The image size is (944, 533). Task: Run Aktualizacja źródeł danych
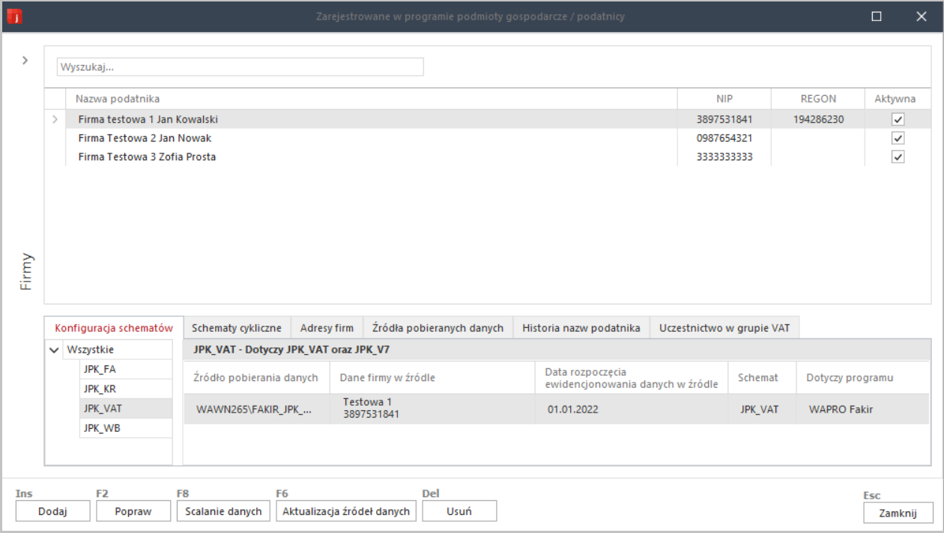(x=345, y=511)
